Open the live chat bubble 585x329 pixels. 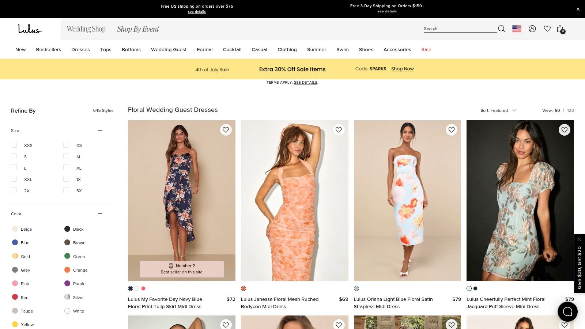567,311
